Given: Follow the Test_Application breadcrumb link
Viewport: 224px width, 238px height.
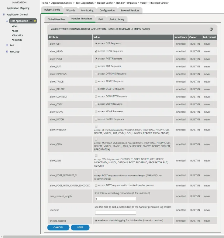Looking at the screenshot, I should 84,3.
